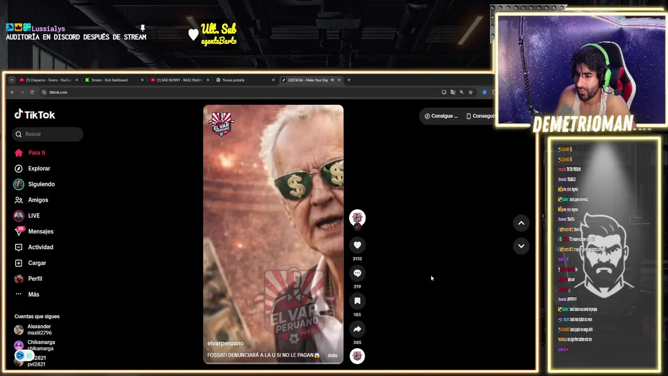
Task: Switch to the Stream - Kick Dashboard tab
Action: click(x=109, y=80)
